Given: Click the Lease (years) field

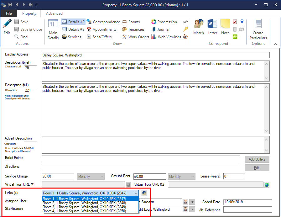Looking at the screenshot, I should point(234,176).
